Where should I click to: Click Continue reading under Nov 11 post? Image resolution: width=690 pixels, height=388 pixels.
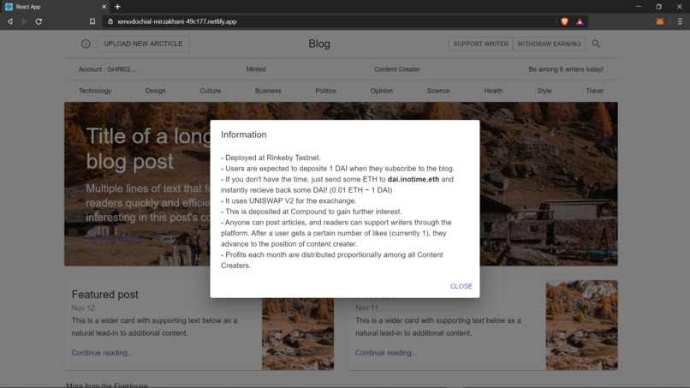coord(386,353)
